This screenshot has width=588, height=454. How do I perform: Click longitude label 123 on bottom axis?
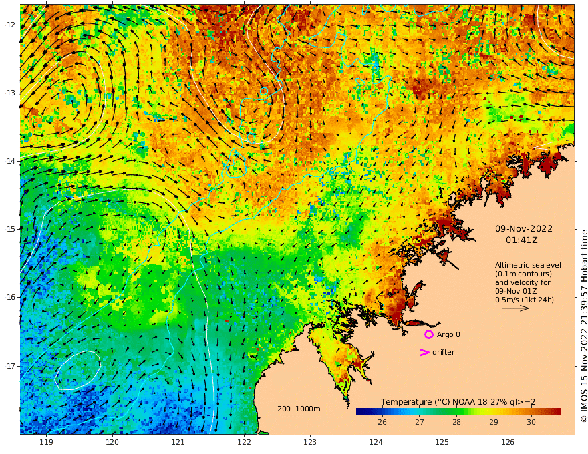pyautogui.click(x=310, y=443)
